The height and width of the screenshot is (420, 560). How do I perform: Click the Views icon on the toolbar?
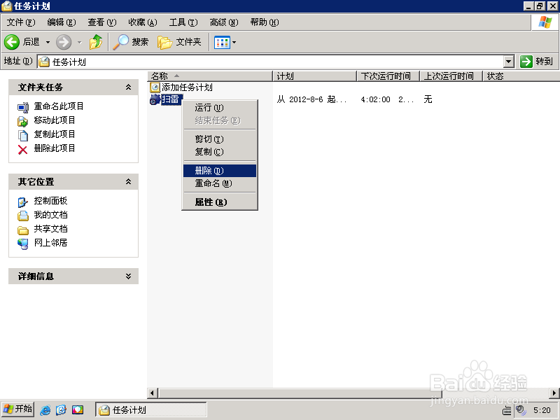pyautogui.click(x=221, y=41)
